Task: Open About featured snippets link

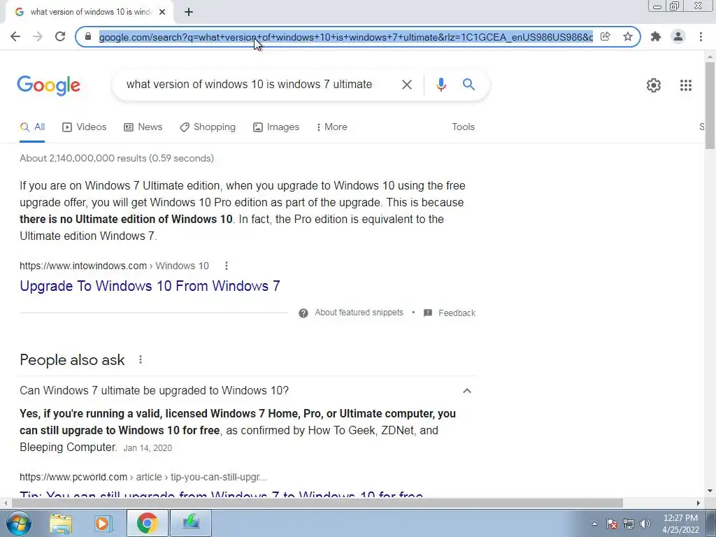Action: (359, 313)
